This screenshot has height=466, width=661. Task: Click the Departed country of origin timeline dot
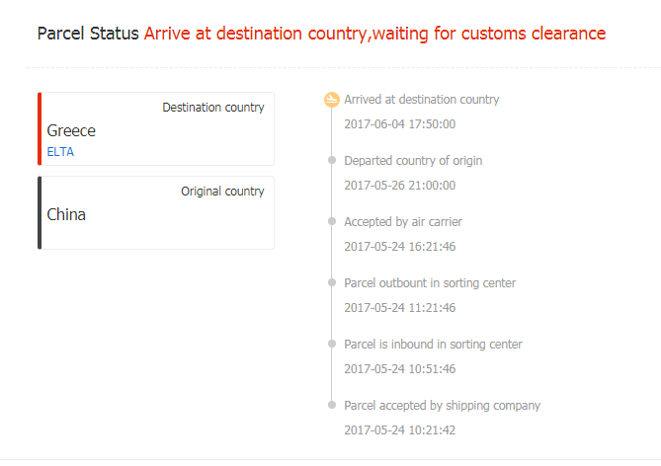(x=332, y=160)
